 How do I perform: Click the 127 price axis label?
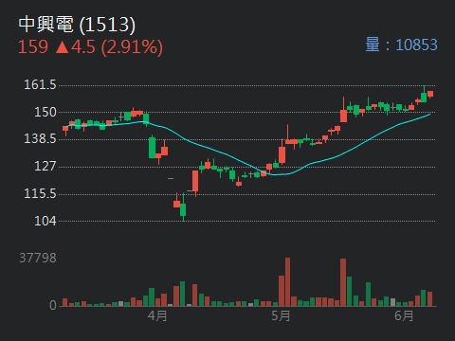tap(45, 166)
